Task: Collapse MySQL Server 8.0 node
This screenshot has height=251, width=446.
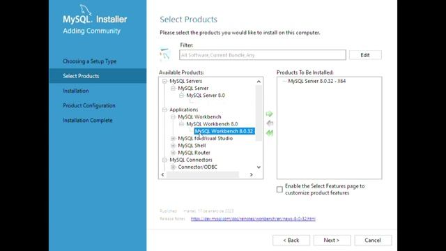Action: [181, 96]
